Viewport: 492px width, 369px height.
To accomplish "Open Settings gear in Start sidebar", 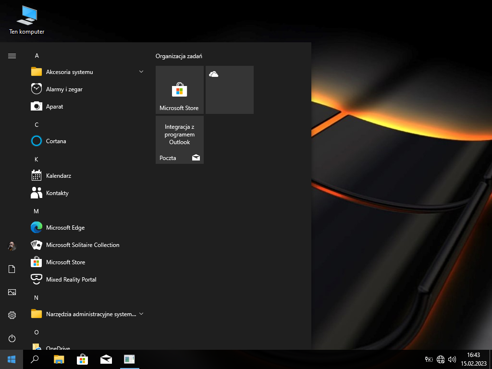I will pos(12,315).
